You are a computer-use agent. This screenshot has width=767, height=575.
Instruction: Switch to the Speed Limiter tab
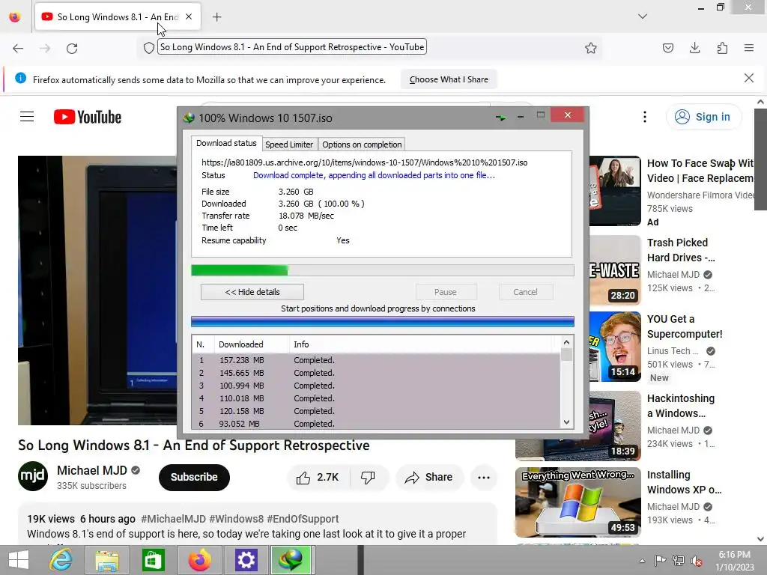(x=288, y=144)
